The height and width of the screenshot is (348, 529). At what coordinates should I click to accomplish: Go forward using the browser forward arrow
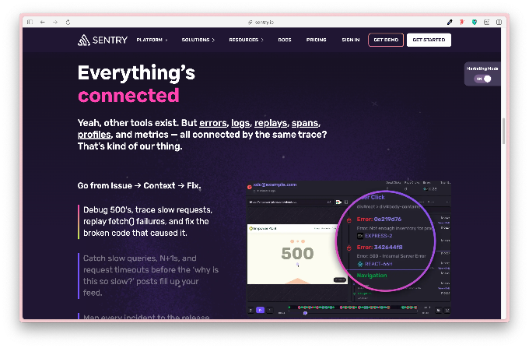pos(55,23)
